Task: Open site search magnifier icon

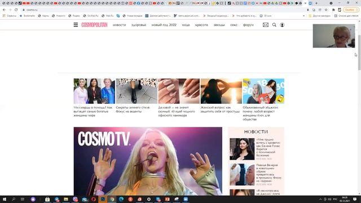Action: pyautogui.click(x=274, y=25)
